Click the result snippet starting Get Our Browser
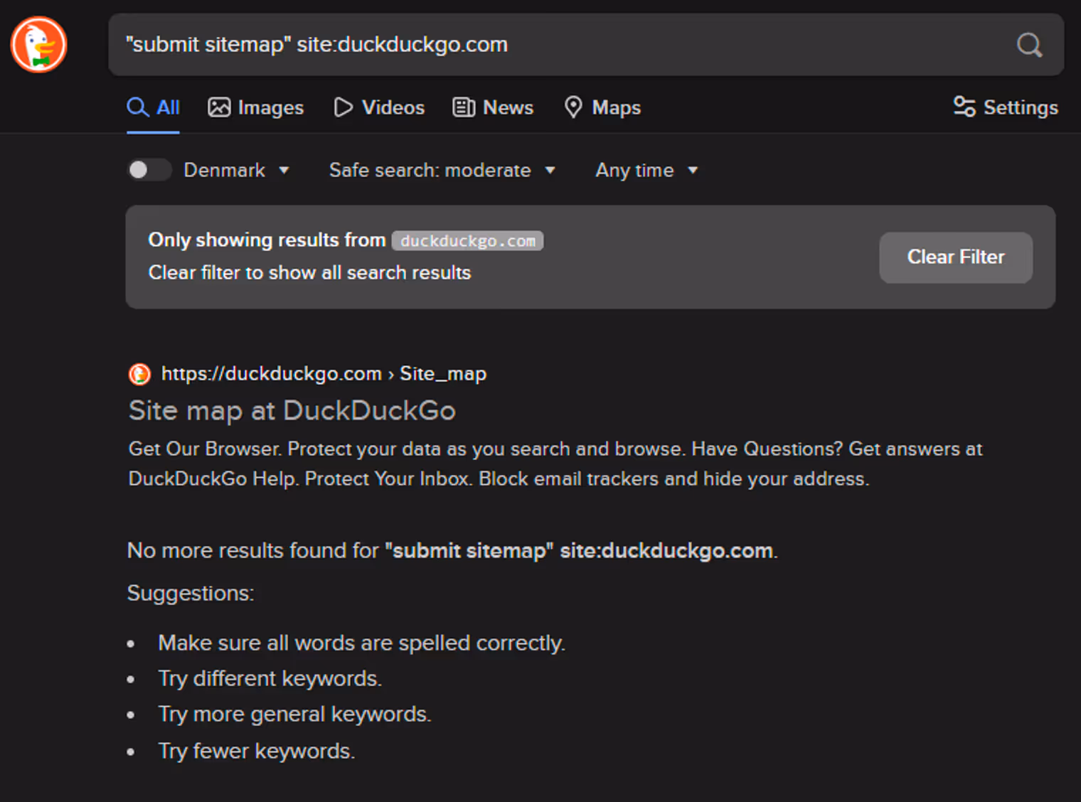The image size is (1081, 802). click(555, 464)
